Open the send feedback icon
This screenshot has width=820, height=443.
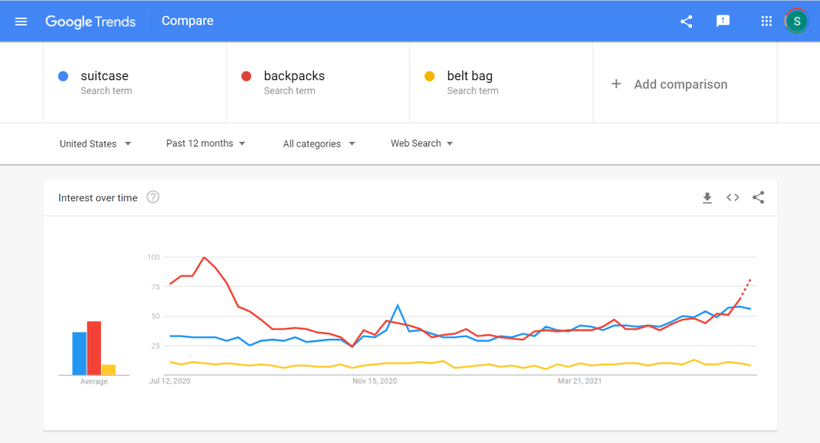(723, 21)
